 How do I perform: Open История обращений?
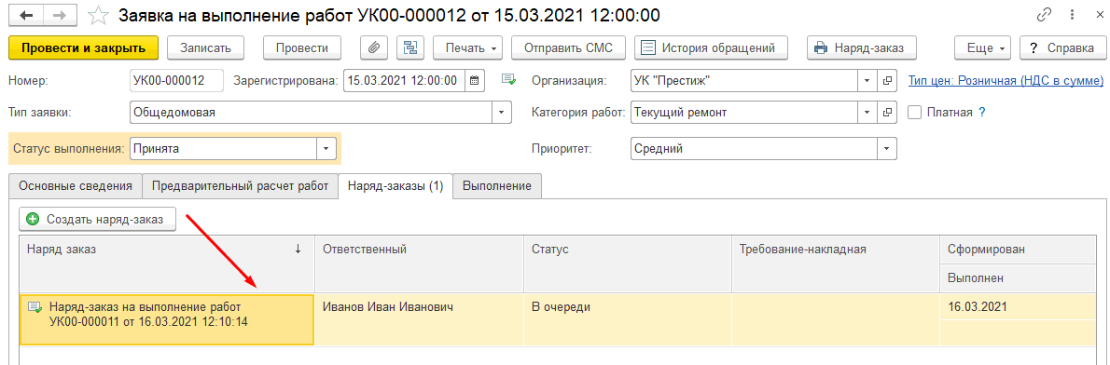(712, 48)
